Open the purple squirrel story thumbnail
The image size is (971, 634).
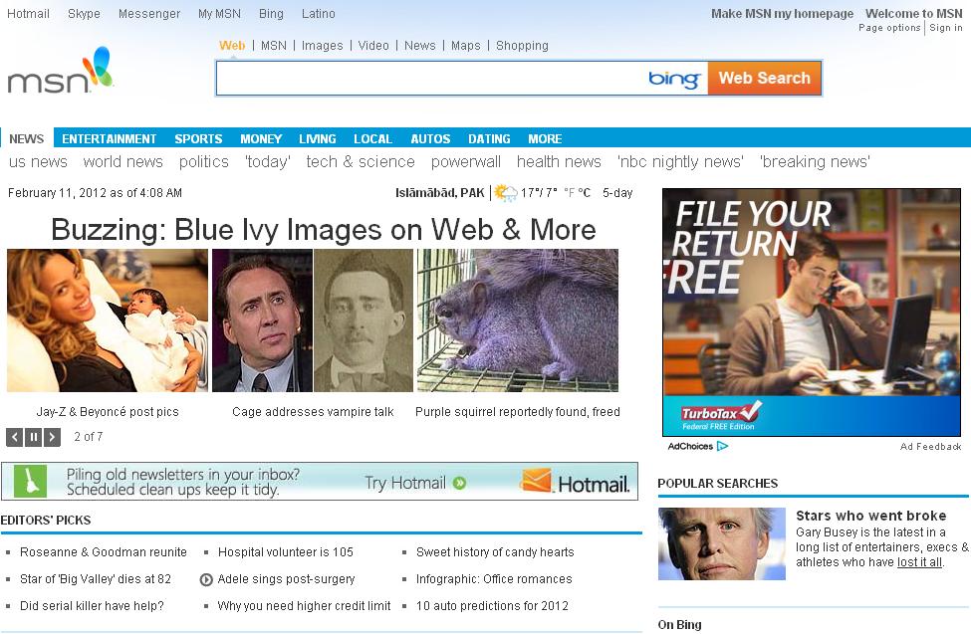tap(518, 320)
